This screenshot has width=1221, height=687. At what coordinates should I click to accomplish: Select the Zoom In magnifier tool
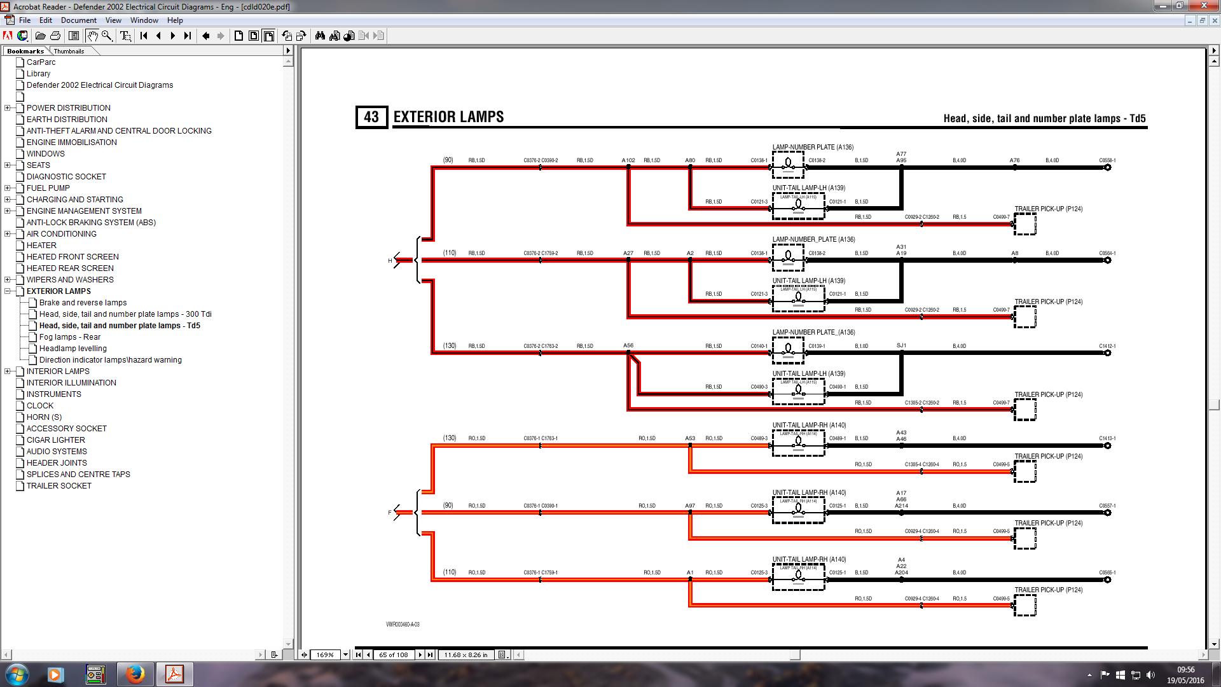click(x=107, y=36)
